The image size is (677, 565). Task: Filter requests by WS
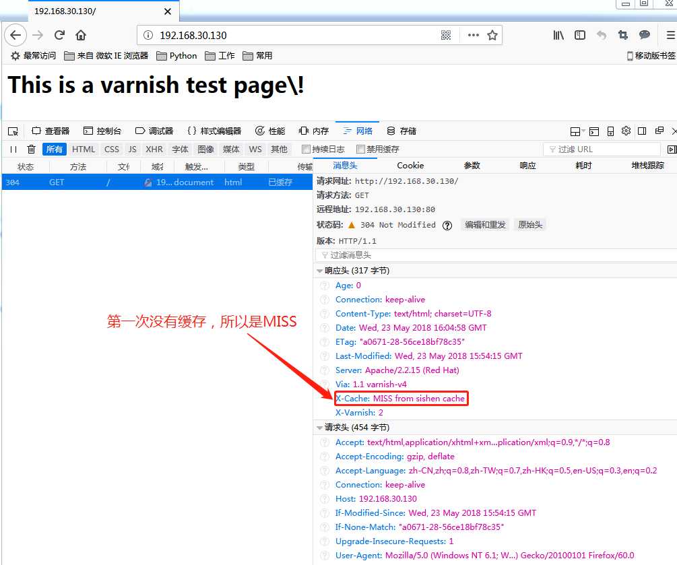[x=255, y=149]
